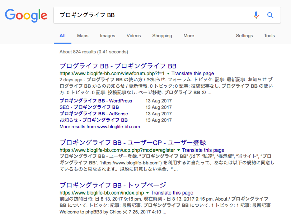Open result ユーザーCP - ユーザー登録
The image size is (291, 221).
pyautogui.click(x=133, y=143)
